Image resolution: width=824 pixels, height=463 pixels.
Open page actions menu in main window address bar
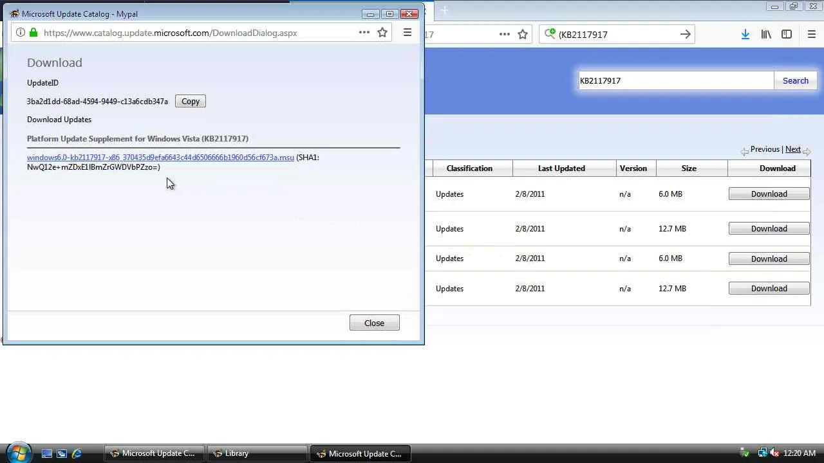tap(505, 35)
